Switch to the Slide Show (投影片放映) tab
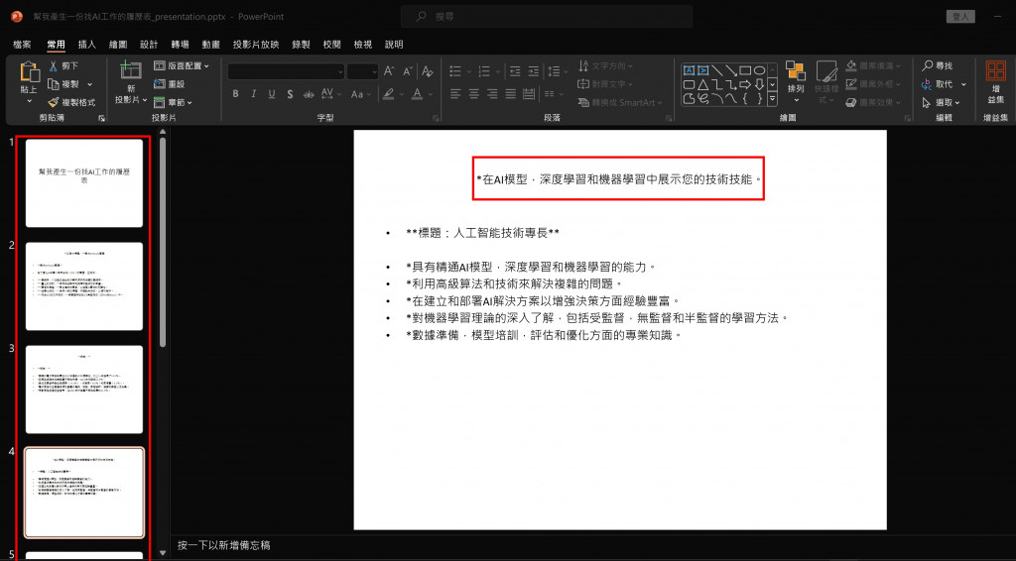1016x561 pixels. pos(256,44)
